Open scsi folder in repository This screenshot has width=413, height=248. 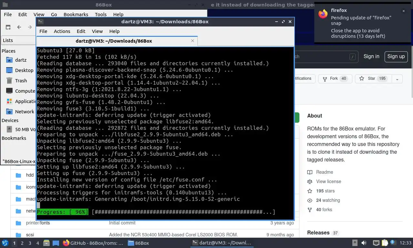click(x=30, y=235)
